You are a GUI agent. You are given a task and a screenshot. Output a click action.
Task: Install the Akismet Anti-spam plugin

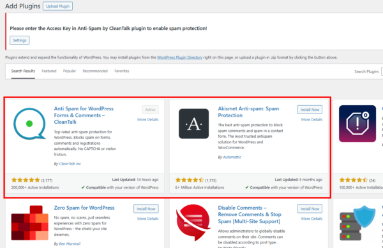click(310, 110)
